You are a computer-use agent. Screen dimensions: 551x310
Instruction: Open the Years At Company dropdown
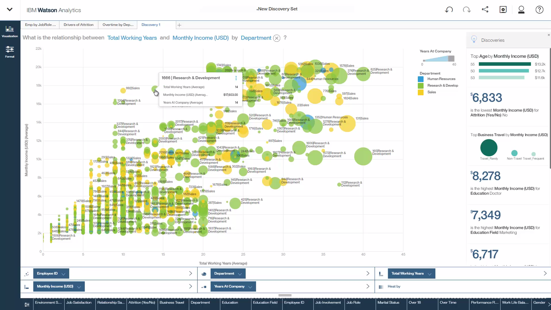coord(250,287)
